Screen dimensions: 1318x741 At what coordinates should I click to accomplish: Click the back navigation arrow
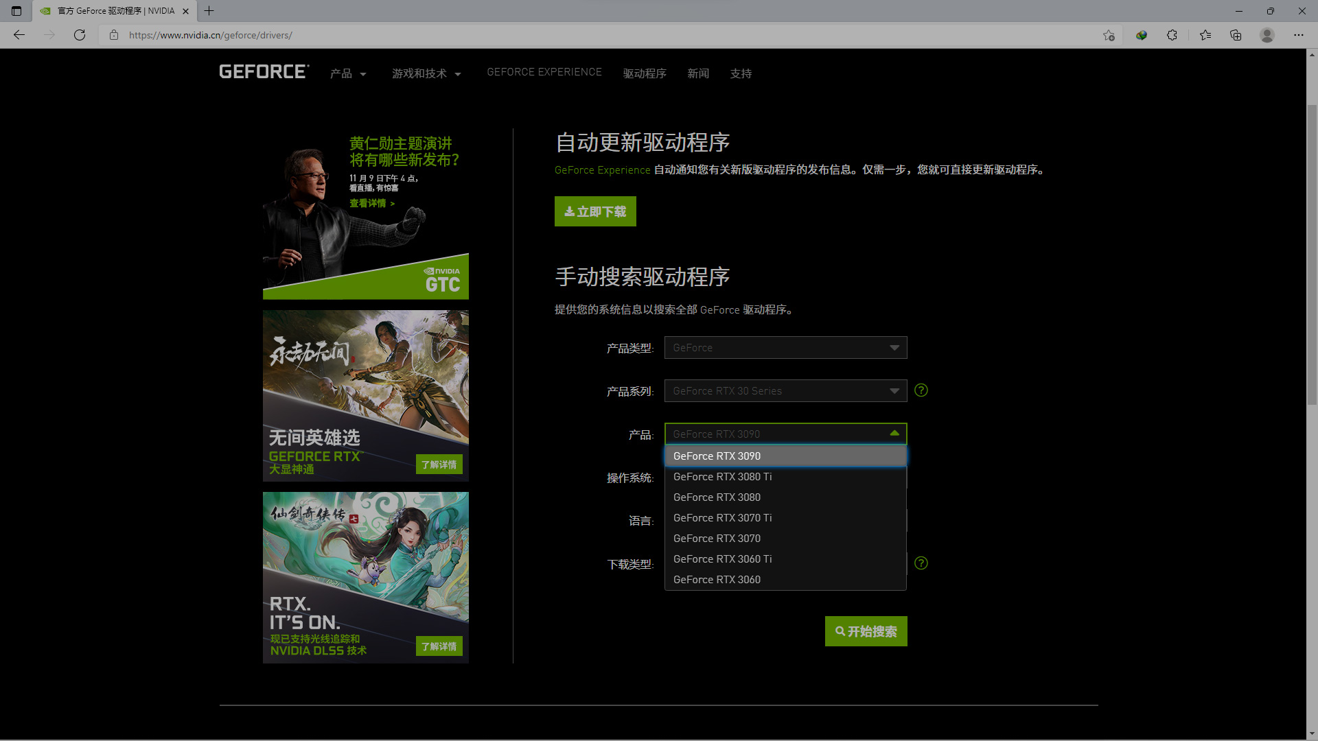point(19,35)
